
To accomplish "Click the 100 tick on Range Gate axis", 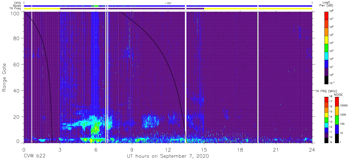I will pos(15,13).
